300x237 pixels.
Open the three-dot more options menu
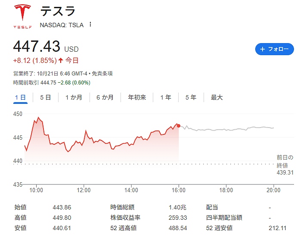90,25
